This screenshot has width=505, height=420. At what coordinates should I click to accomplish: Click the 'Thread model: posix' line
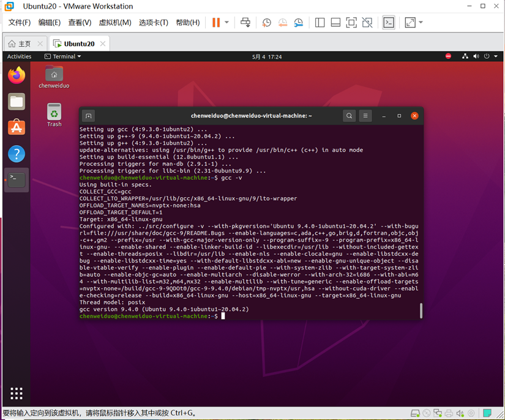(112, 302)
